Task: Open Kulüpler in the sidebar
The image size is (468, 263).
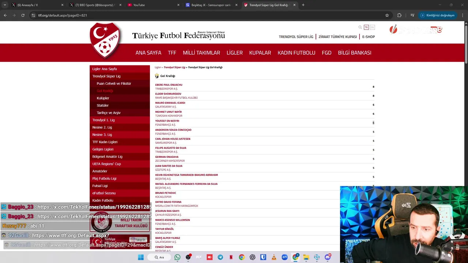Action: (103, 98)
